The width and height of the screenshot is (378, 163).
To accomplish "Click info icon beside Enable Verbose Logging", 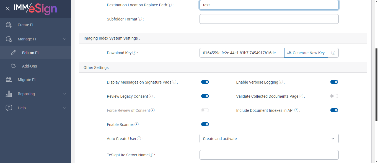I will click(x=281, y=82).
